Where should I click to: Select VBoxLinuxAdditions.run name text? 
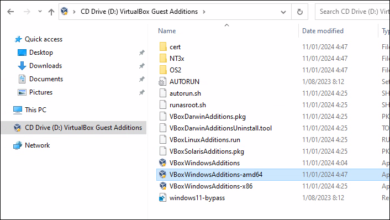point(205,140)
